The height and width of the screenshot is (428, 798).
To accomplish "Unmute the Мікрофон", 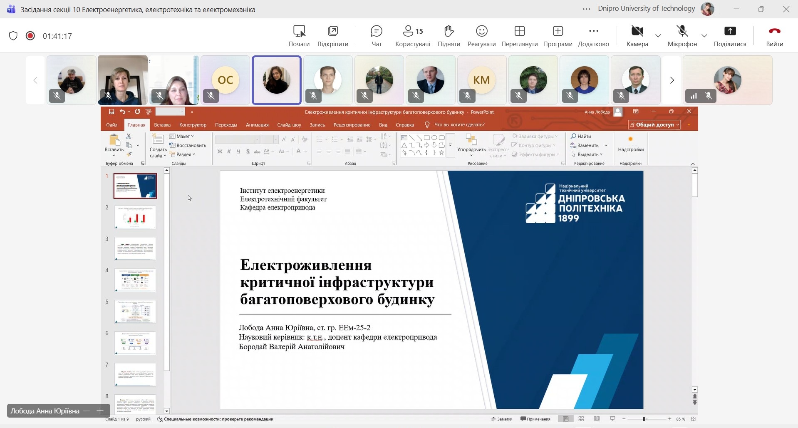I will (x=682, y=35).
